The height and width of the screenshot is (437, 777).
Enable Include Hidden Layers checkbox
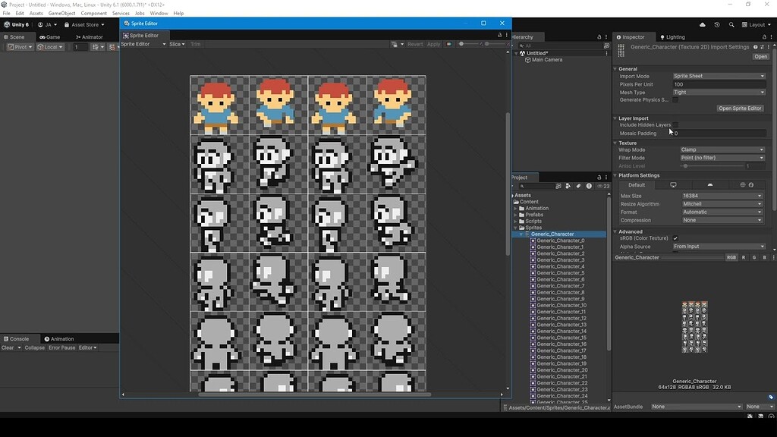(676, 124)
